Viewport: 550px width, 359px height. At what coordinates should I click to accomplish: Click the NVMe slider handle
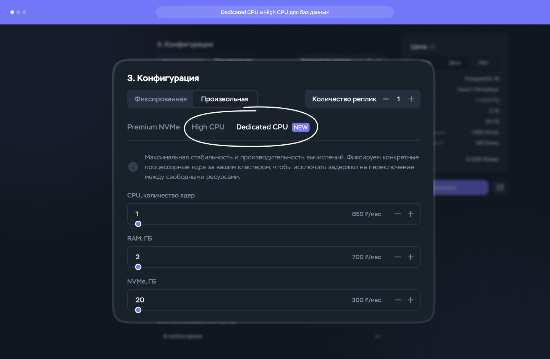click(x=138, y=310)
